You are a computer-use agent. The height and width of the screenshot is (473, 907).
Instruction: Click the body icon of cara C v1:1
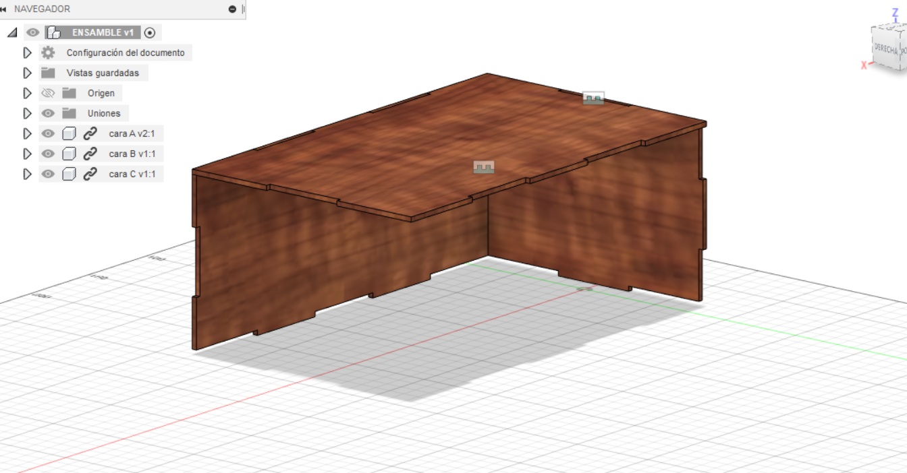pyautogui.click(x=69, y=174)
